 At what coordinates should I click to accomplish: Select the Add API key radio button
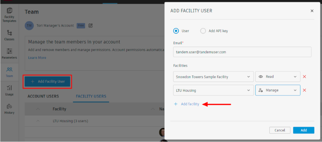pyautogui.click(x=203, y=31)
